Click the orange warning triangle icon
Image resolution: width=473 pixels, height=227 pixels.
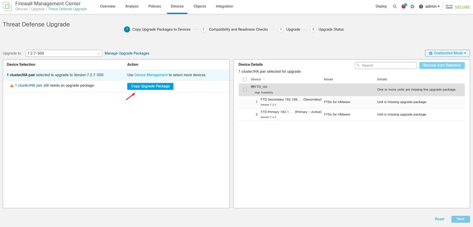click(12, 86)
